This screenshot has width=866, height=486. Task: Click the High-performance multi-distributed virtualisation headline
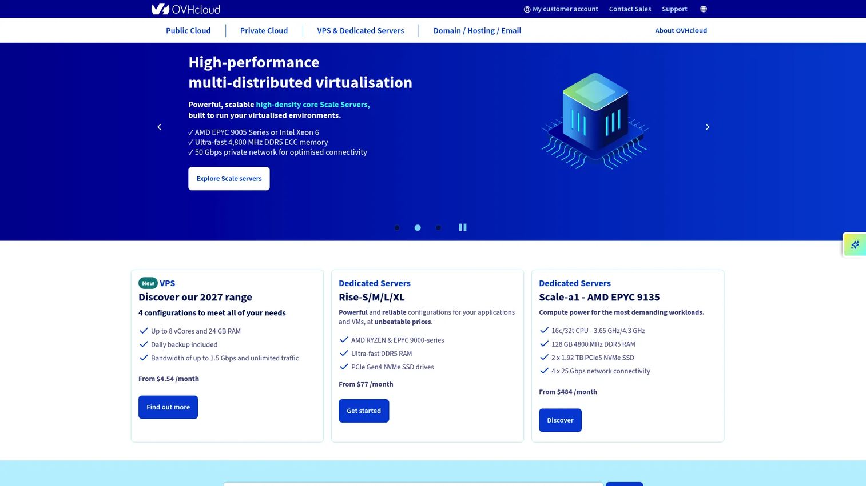tap(300, 72)
